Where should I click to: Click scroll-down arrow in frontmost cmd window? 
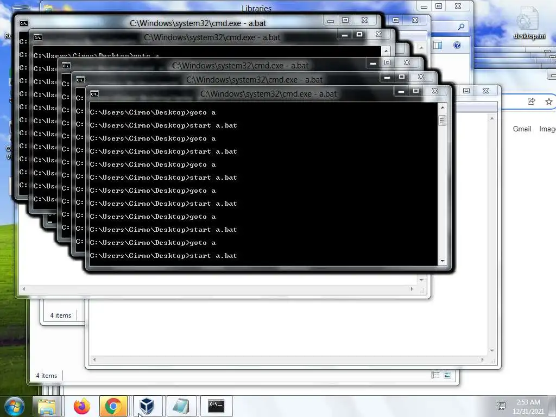(442, 261)
